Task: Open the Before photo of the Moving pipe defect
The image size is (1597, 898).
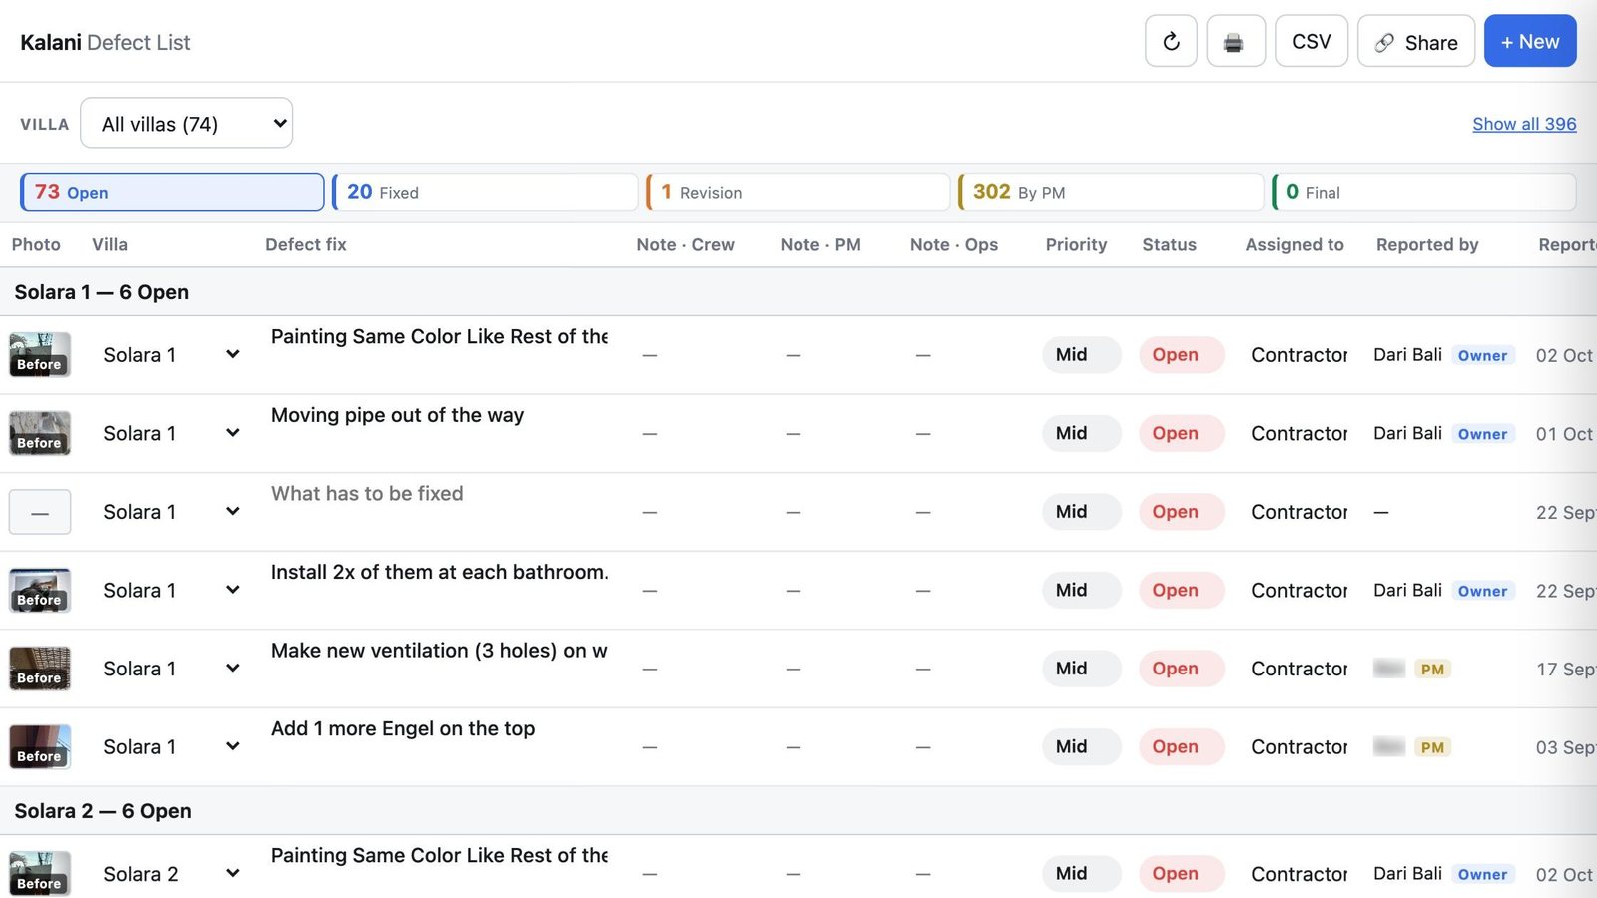Action: [x=40, y=433]
